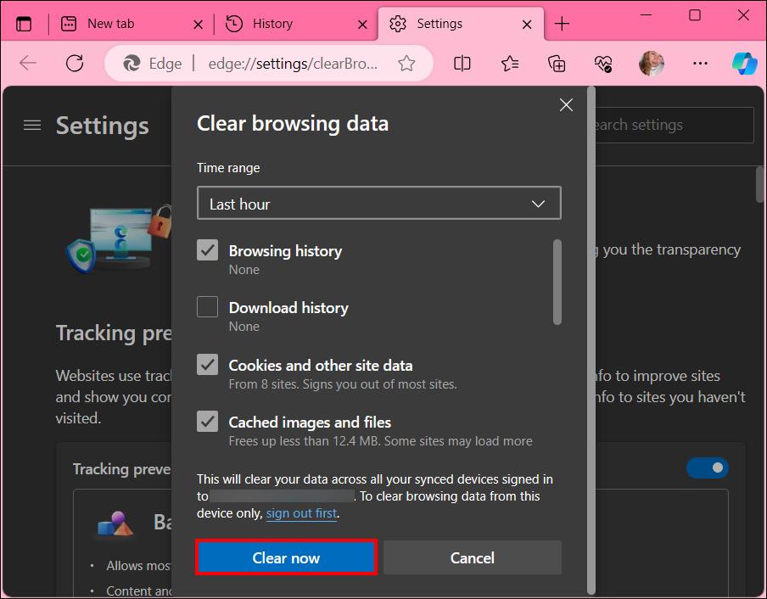The image size is (767, 599).
Task: Add this page to favorites star
Action: (x=406, y=64)
